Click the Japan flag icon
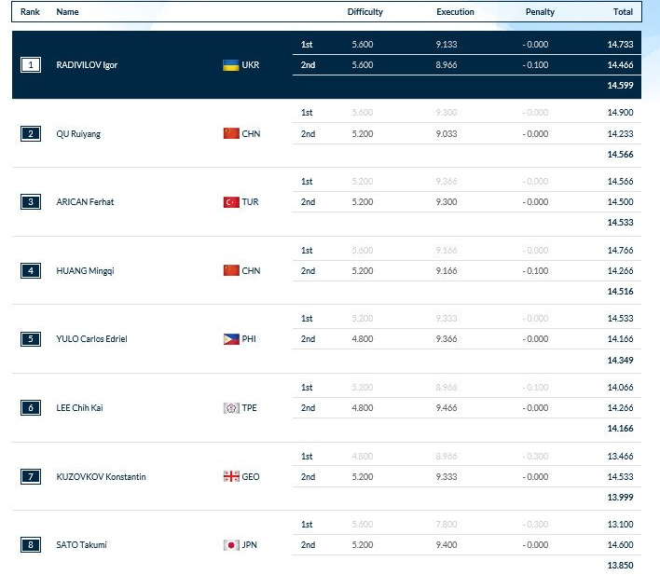 (x=231, y=545)
